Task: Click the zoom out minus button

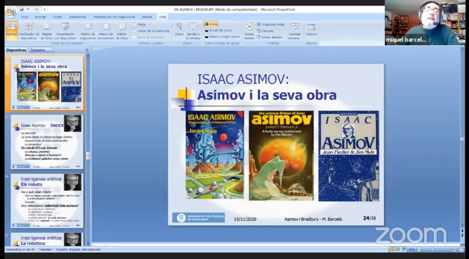Action: pyautogui.click(x=419, y=249)
